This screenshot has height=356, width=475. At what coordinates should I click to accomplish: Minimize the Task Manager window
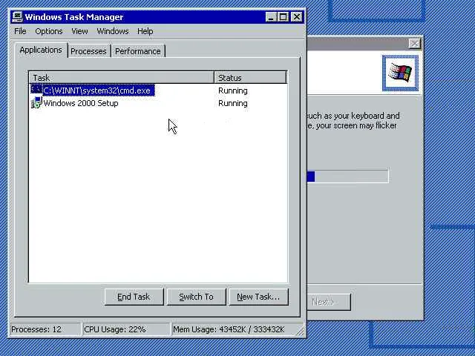coord(271,17)
